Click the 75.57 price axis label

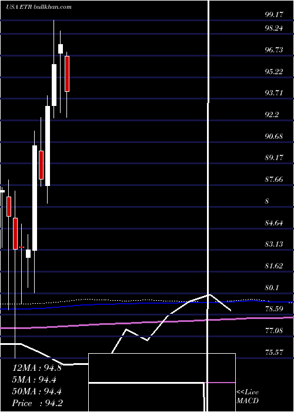click(274, 352)
